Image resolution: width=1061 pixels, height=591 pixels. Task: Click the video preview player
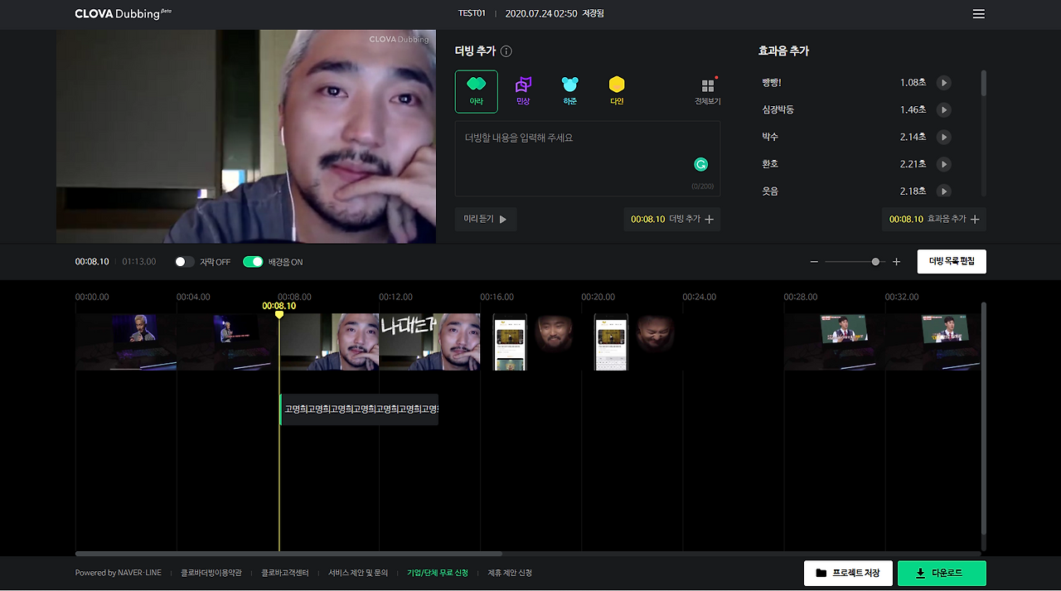(246, 137)
